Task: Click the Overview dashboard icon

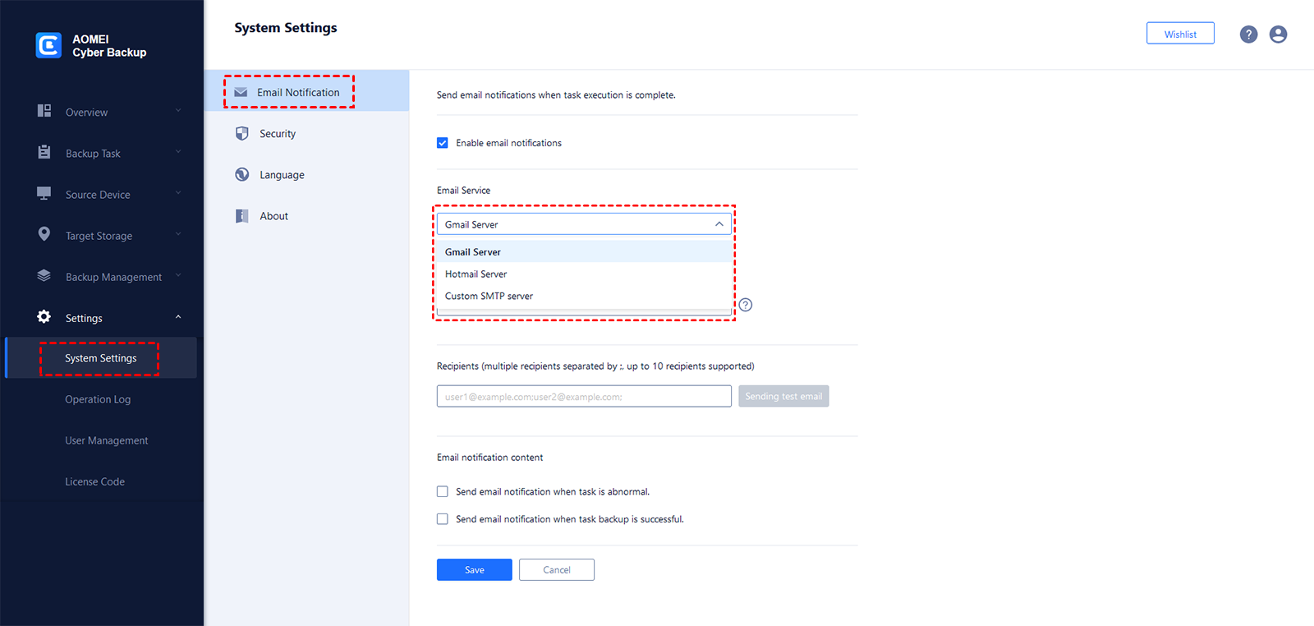Action: (44, 111)
